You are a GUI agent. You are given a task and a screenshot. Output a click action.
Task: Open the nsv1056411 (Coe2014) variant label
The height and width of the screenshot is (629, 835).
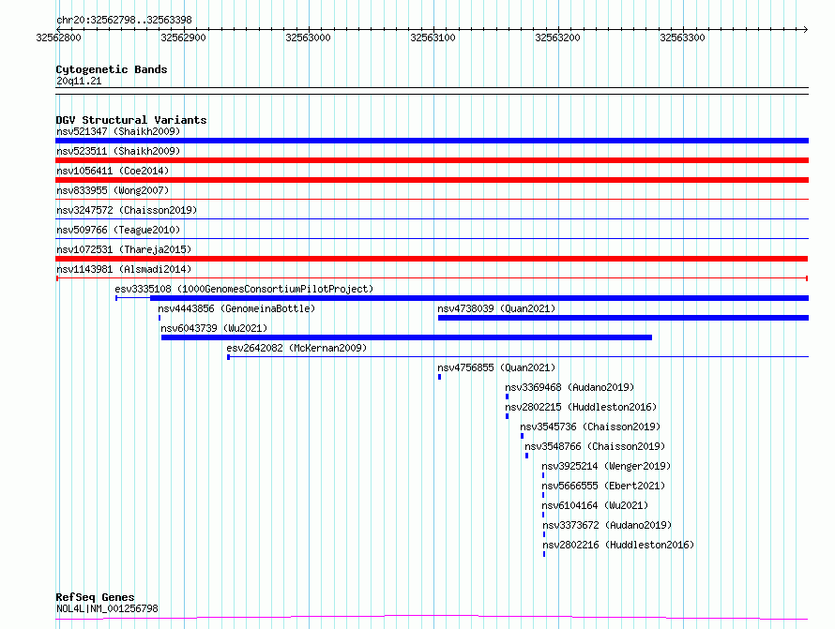(113, 171)
